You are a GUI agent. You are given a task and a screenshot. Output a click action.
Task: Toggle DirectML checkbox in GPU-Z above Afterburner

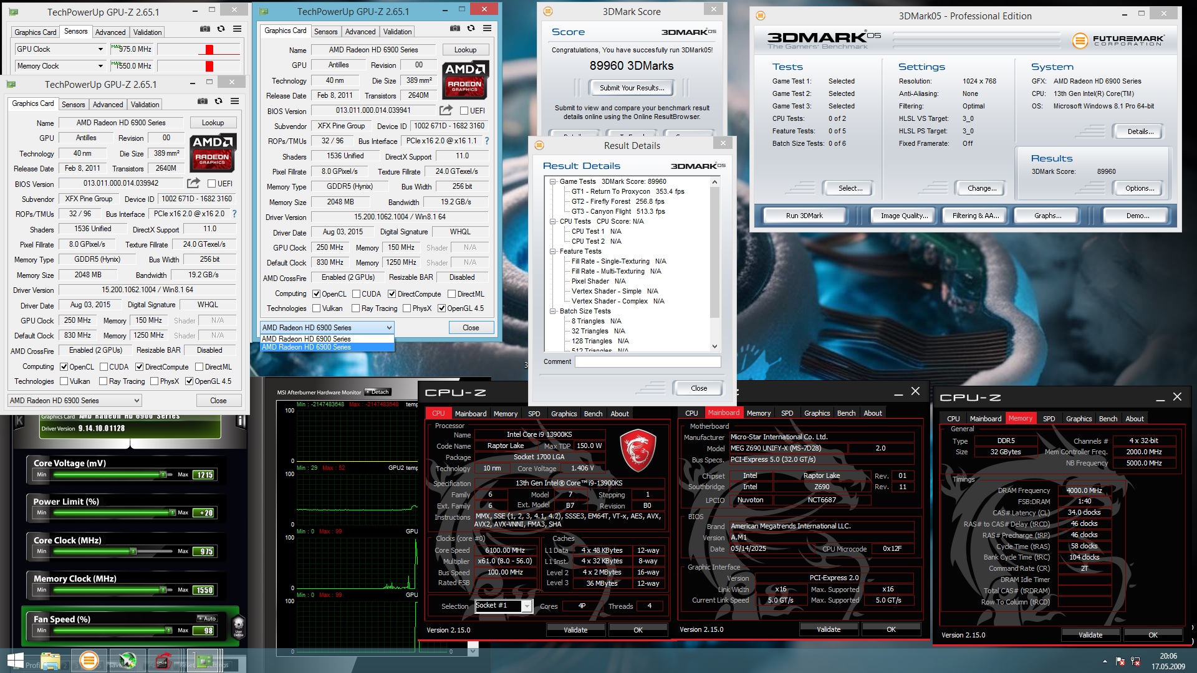(199, 367)
